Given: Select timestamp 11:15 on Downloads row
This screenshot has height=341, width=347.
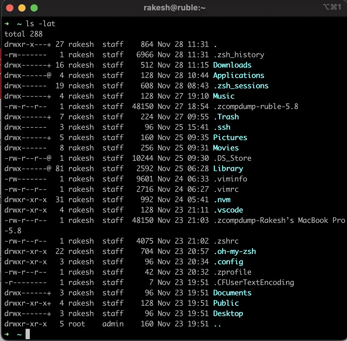Looking at the screenshot, I should (198, 65).
